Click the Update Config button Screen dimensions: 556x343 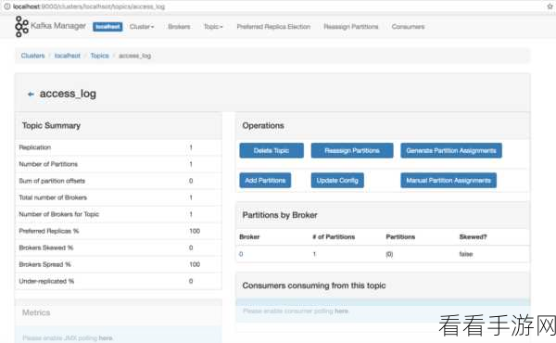(337, 180)
